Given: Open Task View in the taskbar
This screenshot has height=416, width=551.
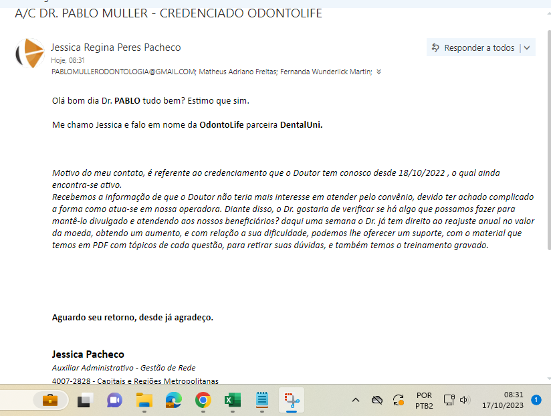Looking at the screenshot, I should pyautogui.click(x=84, y=400).
